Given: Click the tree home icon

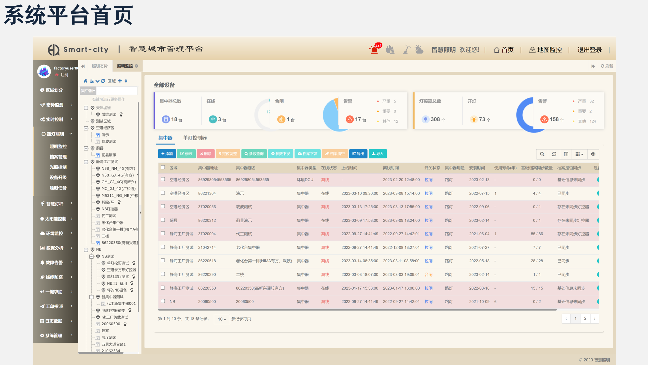Looking at the screenshot, I should click(x=85, y=81).
